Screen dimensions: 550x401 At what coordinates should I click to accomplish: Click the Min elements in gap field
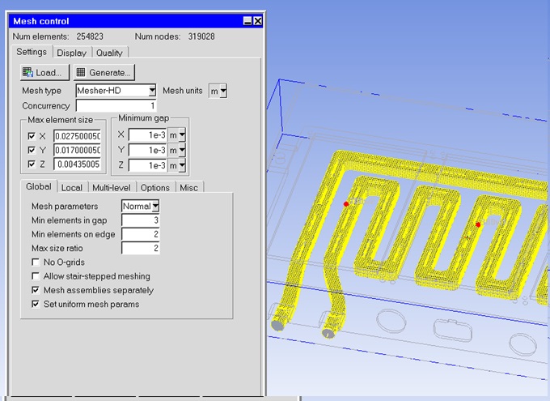pyautogui.click(x=140, y=220)
